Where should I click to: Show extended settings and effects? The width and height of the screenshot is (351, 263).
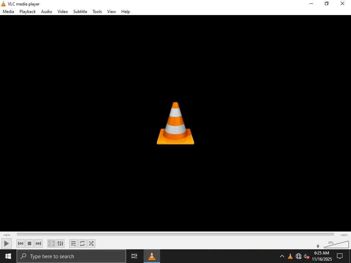60,243
